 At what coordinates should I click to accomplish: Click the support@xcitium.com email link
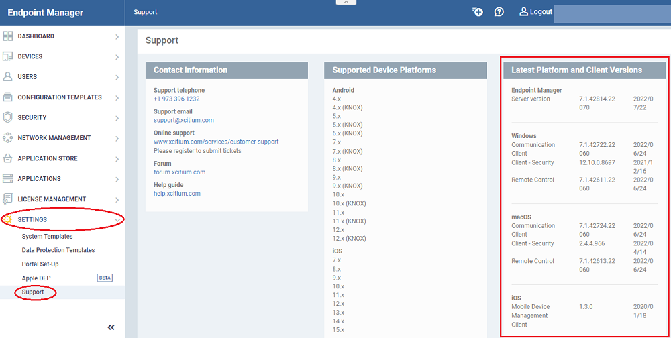[183, 121]
